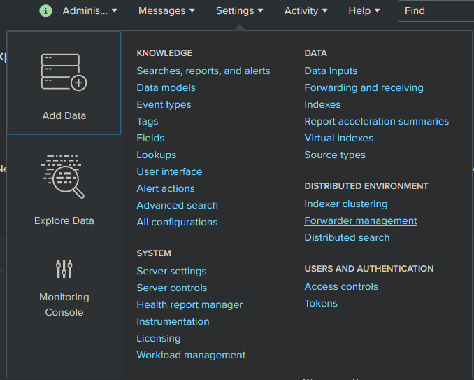The height and width of the screenshot is (380, 474).
Task: Open Report acceleration summaries
Action: click(x=377, y=121)
